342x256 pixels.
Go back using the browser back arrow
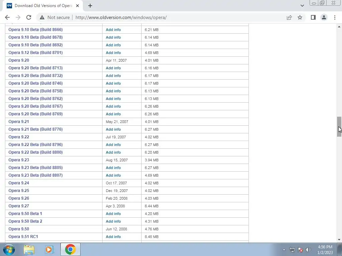[7, 17]
